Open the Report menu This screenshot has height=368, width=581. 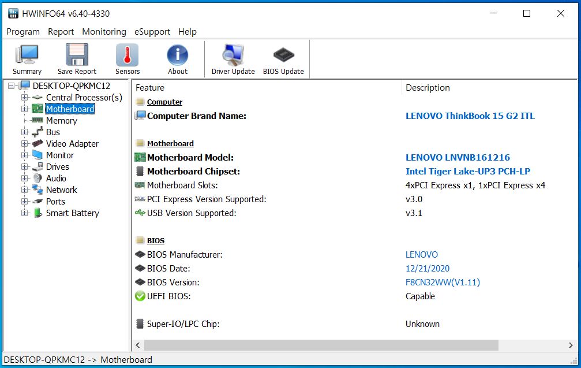coord(61,32)
